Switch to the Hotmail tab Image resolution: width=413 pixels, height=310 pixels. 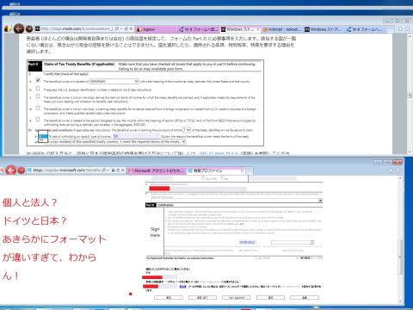pos(282,29)
